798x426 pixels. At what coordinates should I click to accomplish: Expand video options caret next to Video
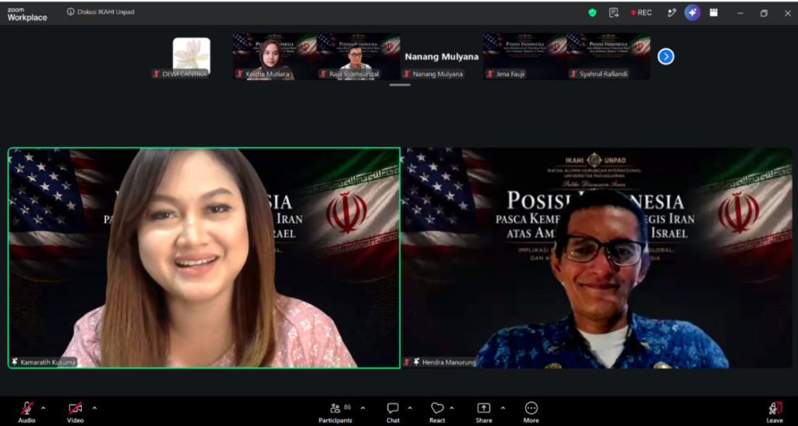pyautogui.click(x=94, y=408)
